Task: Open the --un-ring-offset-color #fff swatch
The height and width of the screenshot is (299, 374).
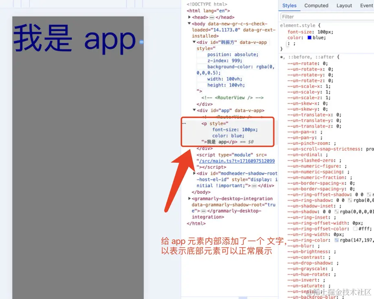Action: [x=355, y=229]
